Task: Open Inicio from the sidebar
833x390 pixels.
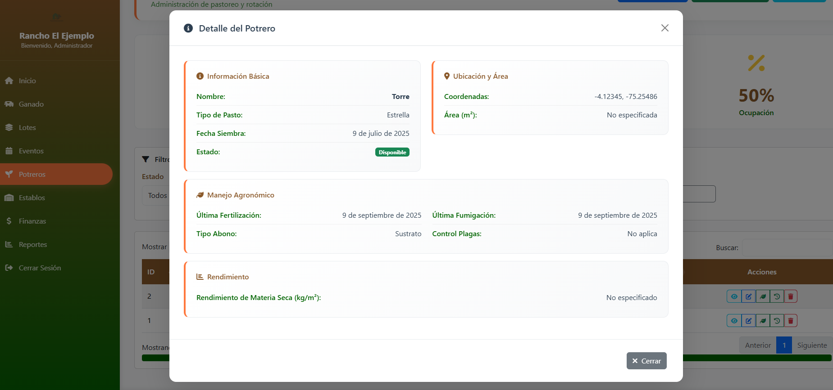Action: pos(27,81)
